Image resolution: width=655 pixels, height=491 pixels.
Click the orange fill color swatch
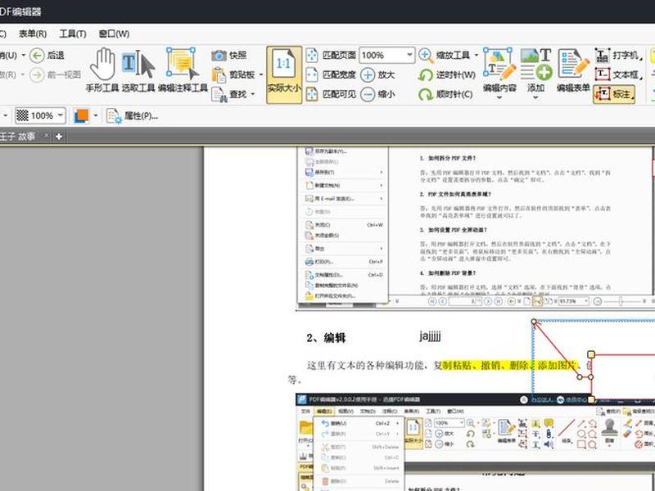(x=81, y=115)
